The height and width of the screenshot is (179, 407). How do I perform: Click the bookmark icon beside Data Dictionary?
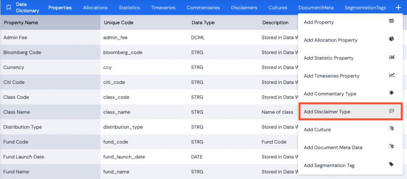coord(9,8)
